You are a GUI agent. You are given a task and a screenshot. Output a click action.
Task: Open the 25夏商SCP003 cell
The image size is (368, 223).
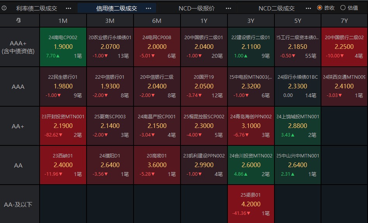110,126
